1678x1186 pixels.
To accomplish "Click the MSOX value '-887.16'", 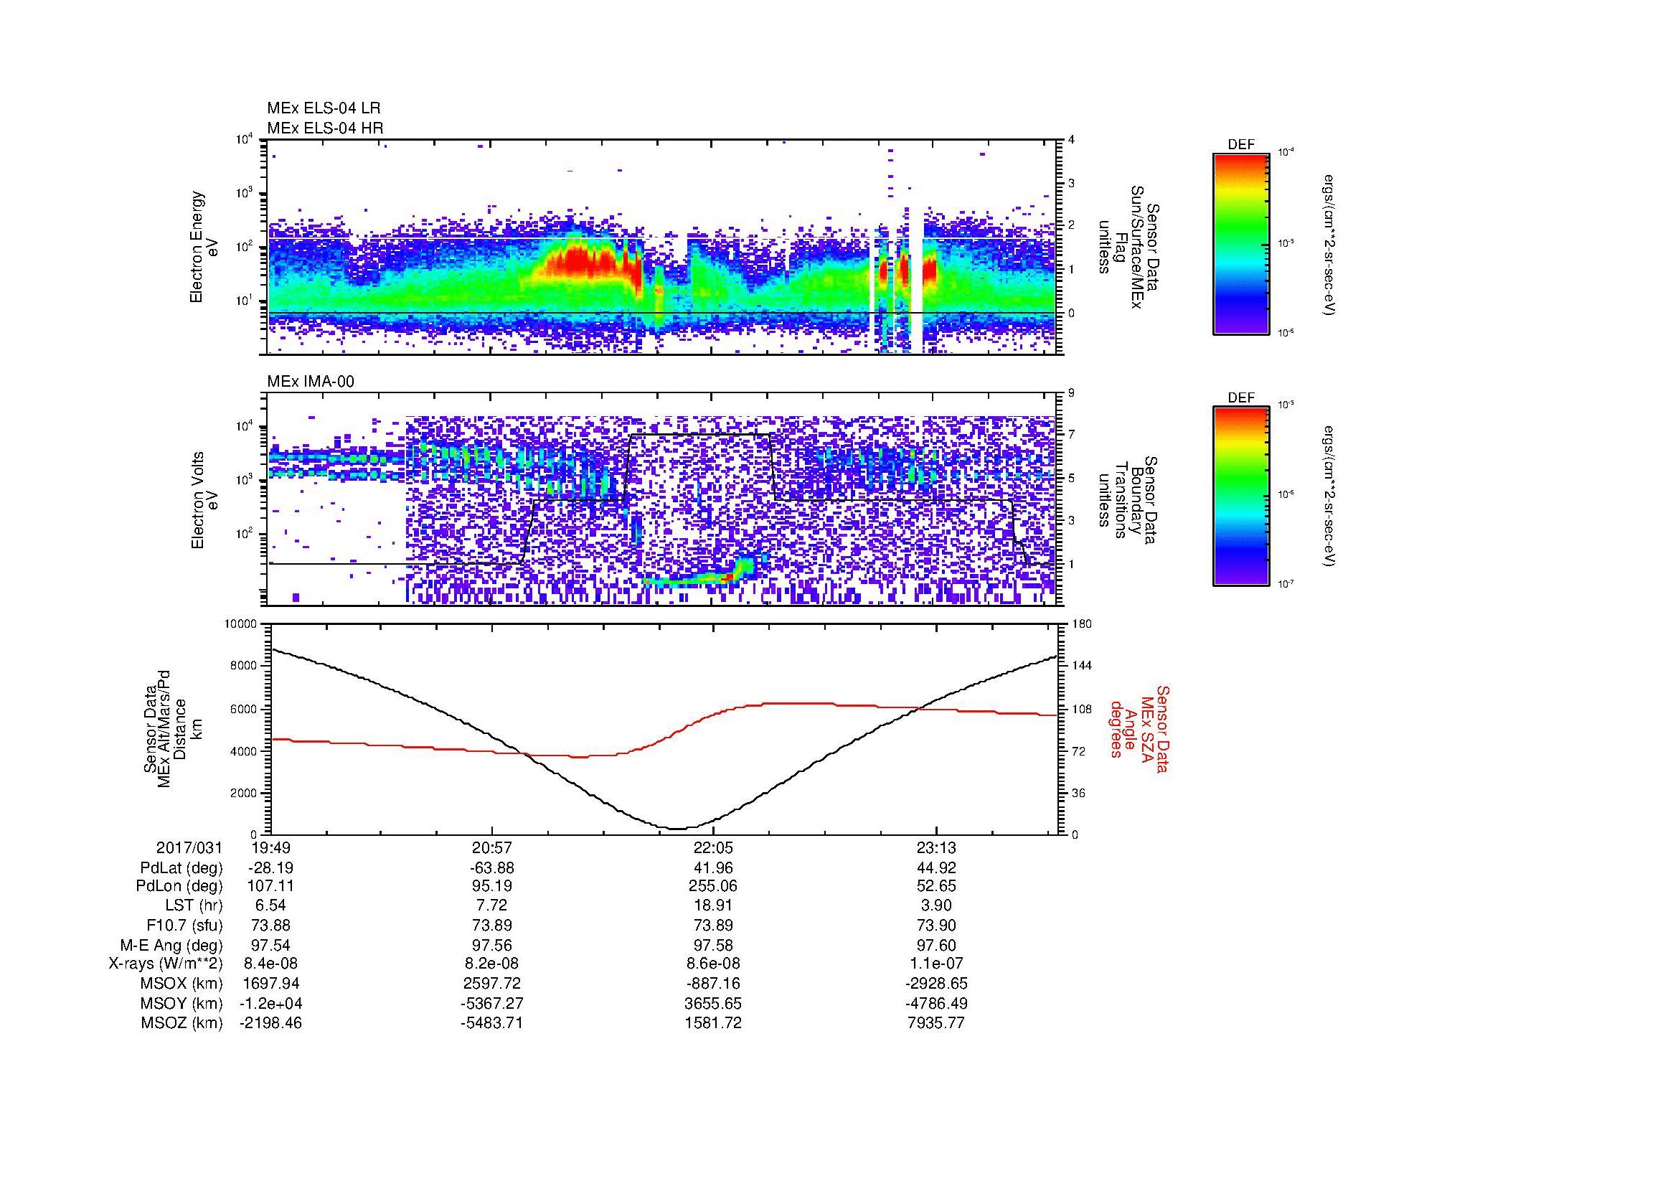I will pyautogui.click(x=713, y=984).
